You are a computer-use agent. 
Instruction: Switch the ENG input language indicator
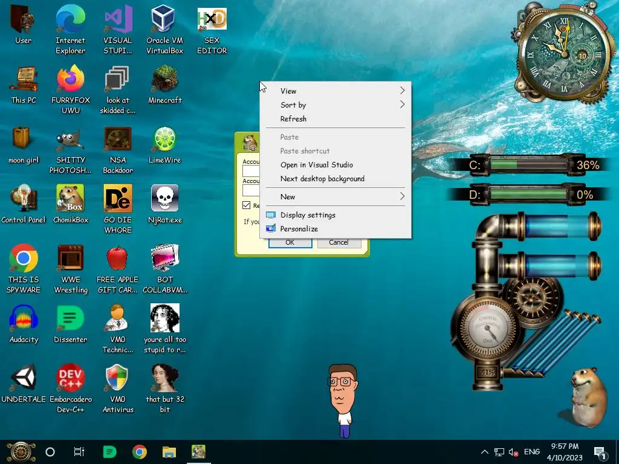(x=532, y=452)
